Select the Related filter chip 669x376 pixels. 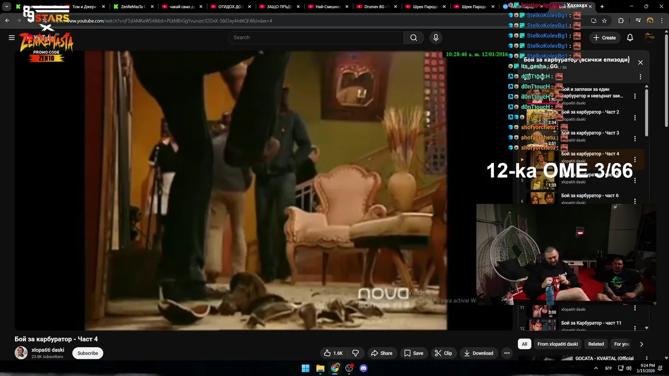pos(596,344)
